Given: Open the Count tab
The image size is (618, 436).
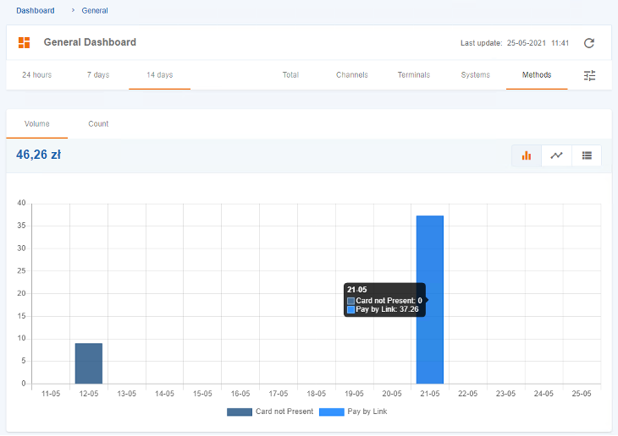Looking at the screenshot, I should click(98, 124).
